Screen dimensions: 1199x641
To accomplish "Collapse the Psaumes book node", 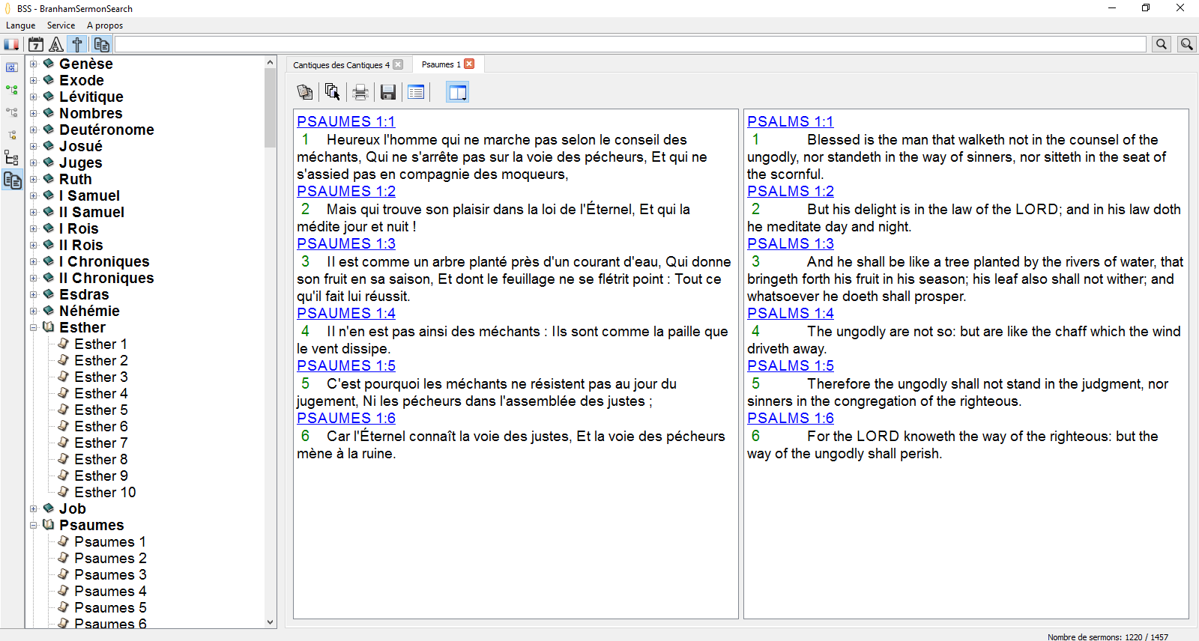I will (33, 525).
